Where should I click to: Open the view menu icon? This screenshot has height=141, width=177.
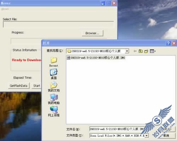pyautogui.click(x=153, y=51)
